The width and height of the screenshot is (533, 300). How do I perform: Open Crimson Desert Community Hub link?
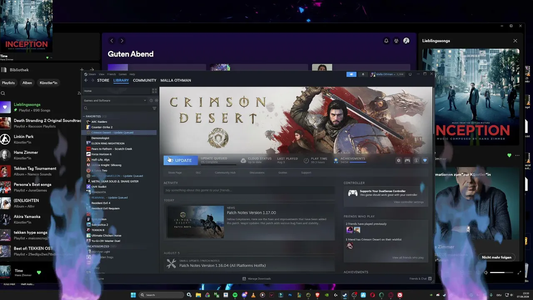225,172
